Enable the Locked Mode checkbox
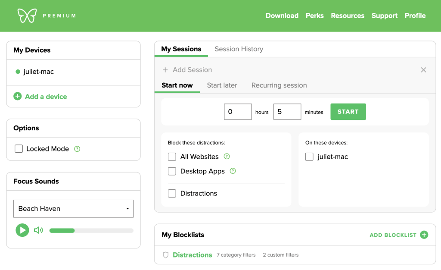441x270 pixels. pos(19,149)
